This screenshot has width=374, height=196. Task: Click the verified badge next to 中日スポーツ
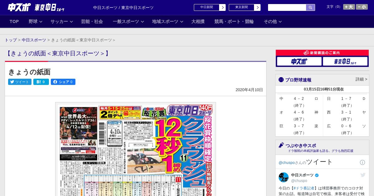(317, 175)
